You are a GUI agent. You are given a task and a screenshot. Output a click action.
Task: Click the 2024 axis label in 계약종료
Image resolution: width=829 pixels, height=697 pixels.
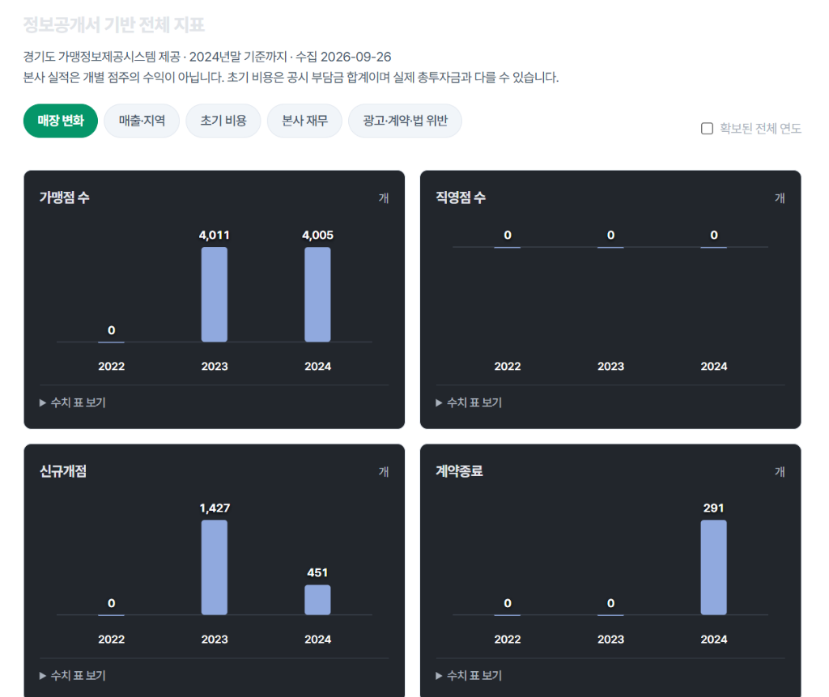click(x=714, y=640)
